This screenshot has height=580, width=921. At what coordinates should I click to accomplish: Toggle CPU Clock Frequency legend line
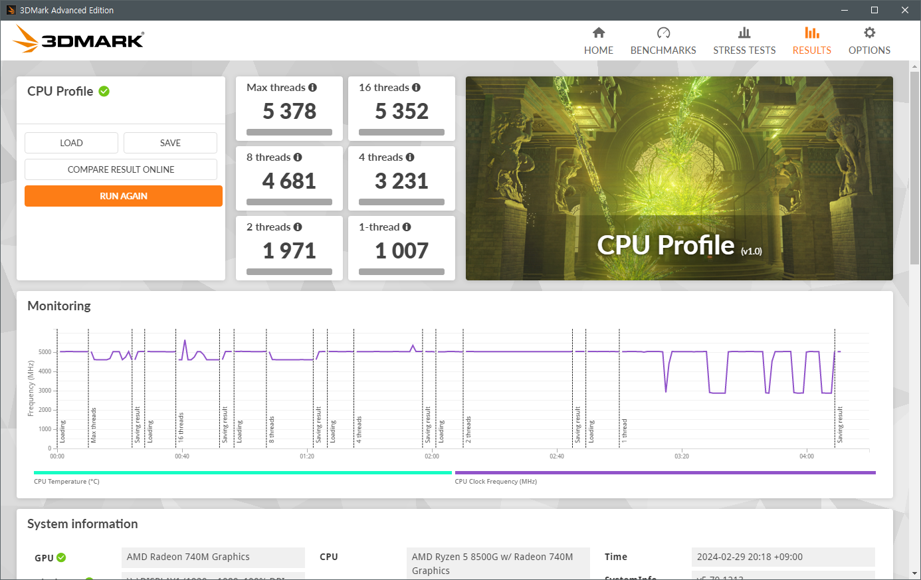tap(665, 473)
